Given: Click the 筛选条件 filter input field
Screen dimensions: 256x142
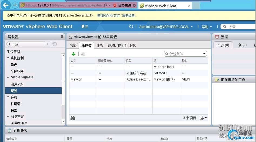Looking at the screenshot, I should tap(186, 54).
